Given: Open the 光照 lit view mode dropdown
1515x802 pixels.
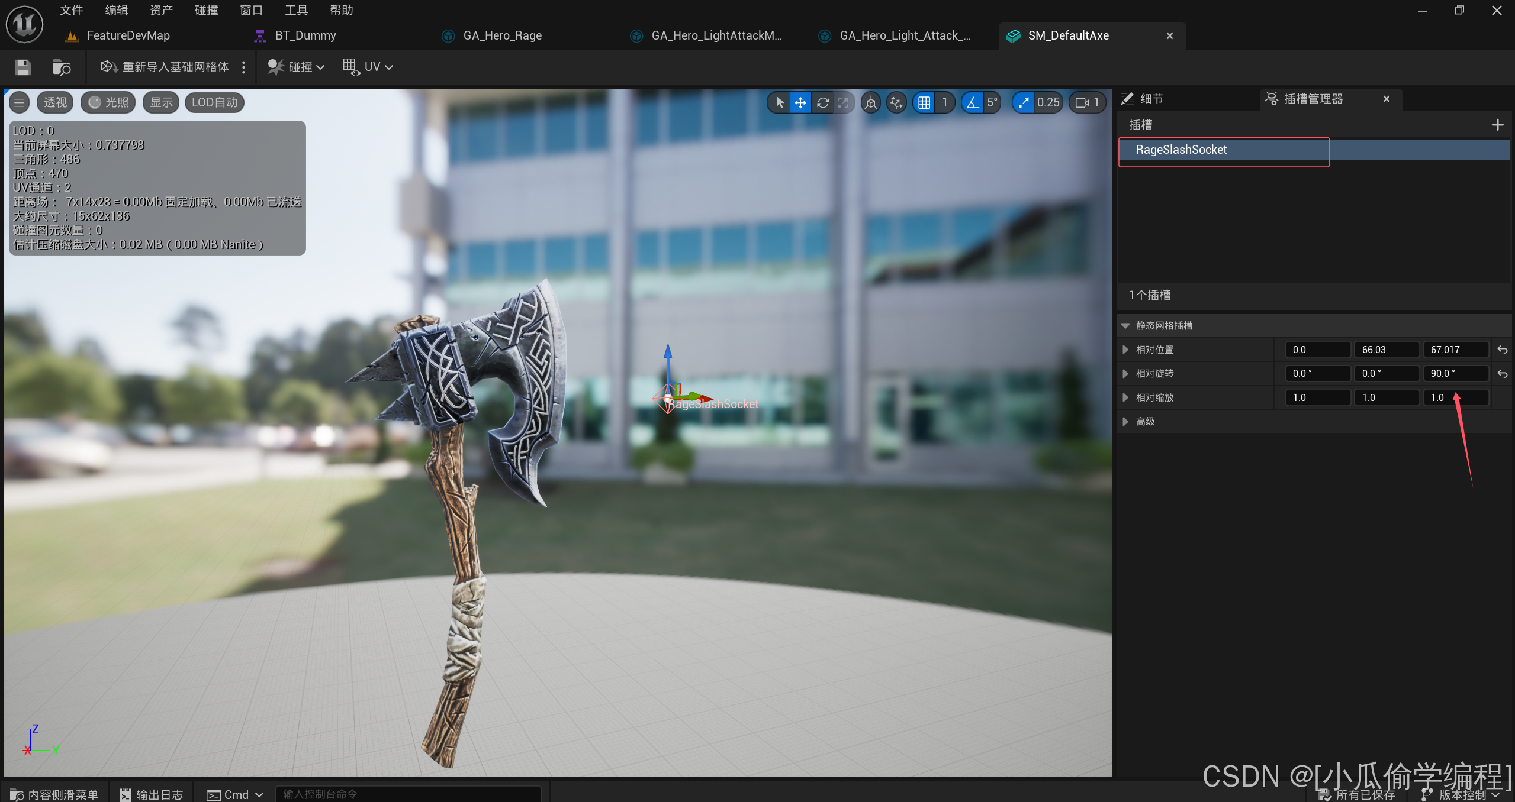Looking at the screenshot, I should pos(108,102).
